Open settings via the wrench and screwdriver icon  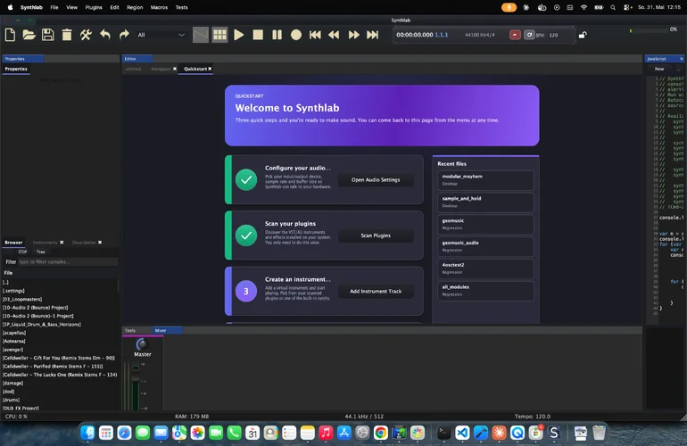tap(86, 35)
